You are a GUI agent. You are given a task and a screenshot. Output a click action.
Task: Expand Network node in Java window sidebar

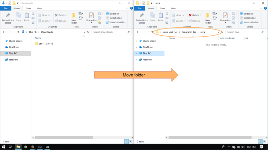pyautogui.click(x=136, y=60)
